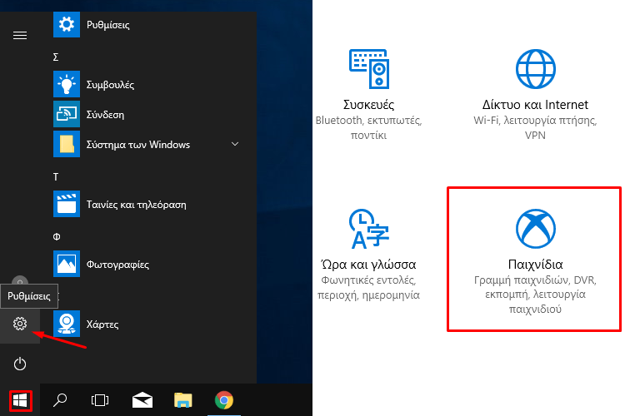Click the Ταινίες και τηλεόραση label
This screenshot has height=416, width=625.
pos(137,205)
